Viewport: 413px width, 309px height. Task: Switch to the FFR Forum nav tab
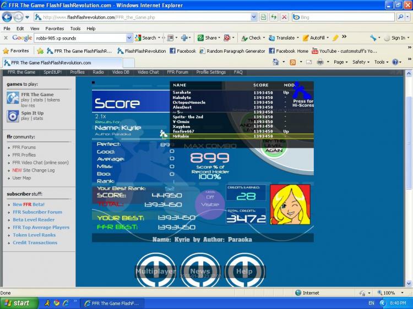click(x=177, y=72)
